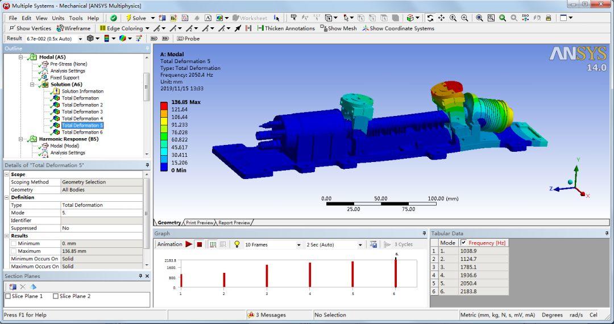The image size is (614, 324).
Task: Toggle Thicken Annotations
Action: point(286,28)
